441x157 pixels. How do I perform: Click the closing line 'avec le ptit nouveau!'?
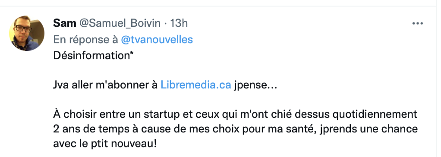click(x=105, y=144)
